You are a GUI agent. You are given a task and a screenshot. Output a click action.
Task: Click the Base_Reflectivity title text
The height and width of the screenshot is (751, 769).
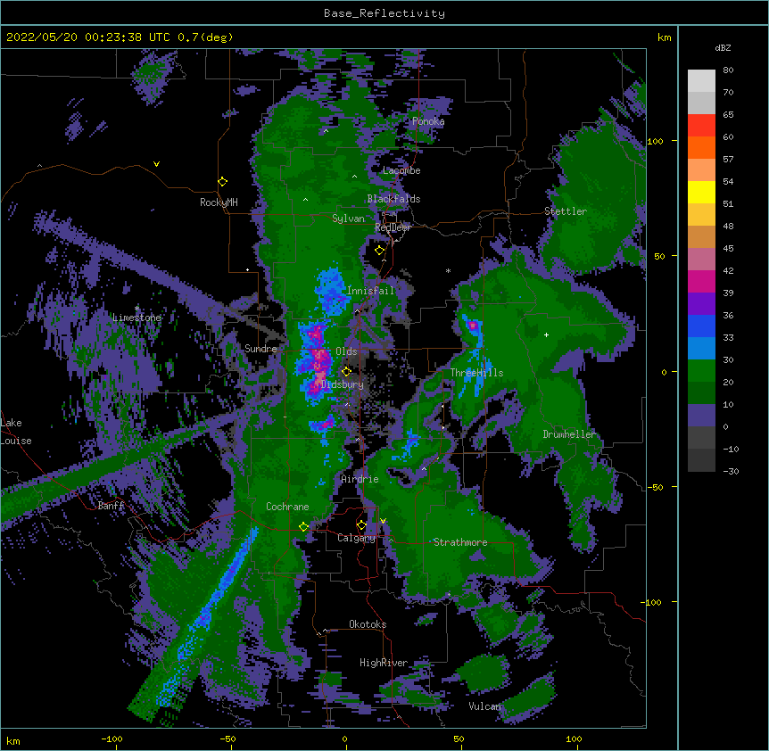coord(384,13)
